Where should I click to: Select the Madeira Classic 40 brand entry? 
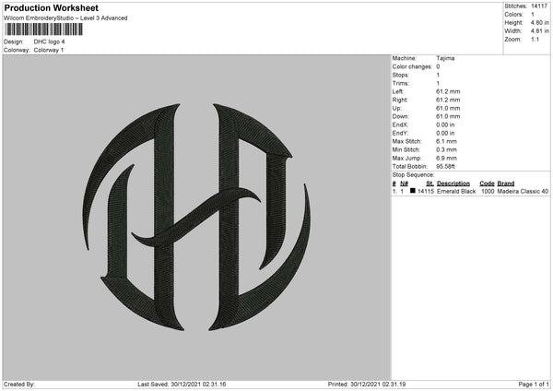[x=523, y=191]
